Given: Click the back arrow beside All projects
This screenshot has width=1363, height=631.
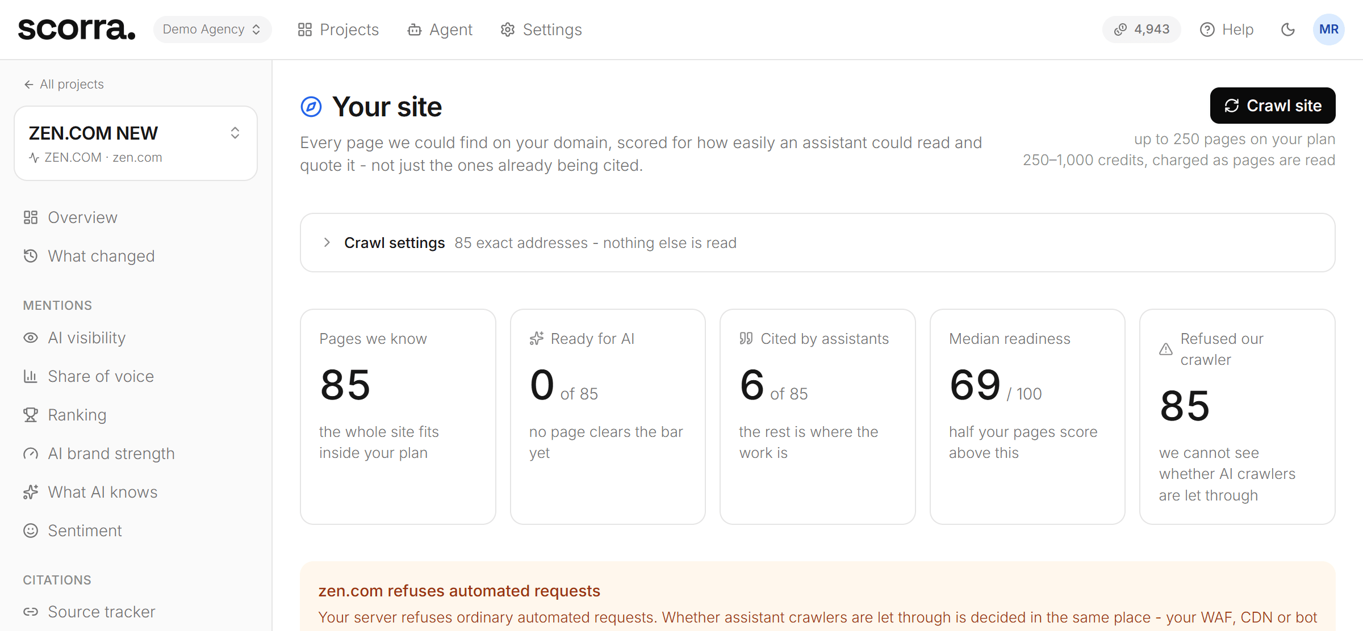Looking at the screenshot, I should [x=29, y=85].
